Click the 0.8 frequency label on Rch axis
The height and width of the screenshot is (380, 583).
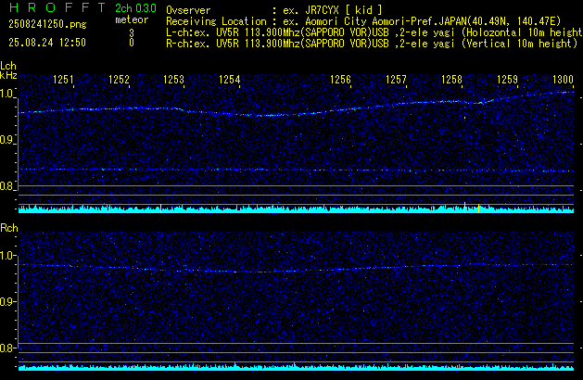point(6,348)
